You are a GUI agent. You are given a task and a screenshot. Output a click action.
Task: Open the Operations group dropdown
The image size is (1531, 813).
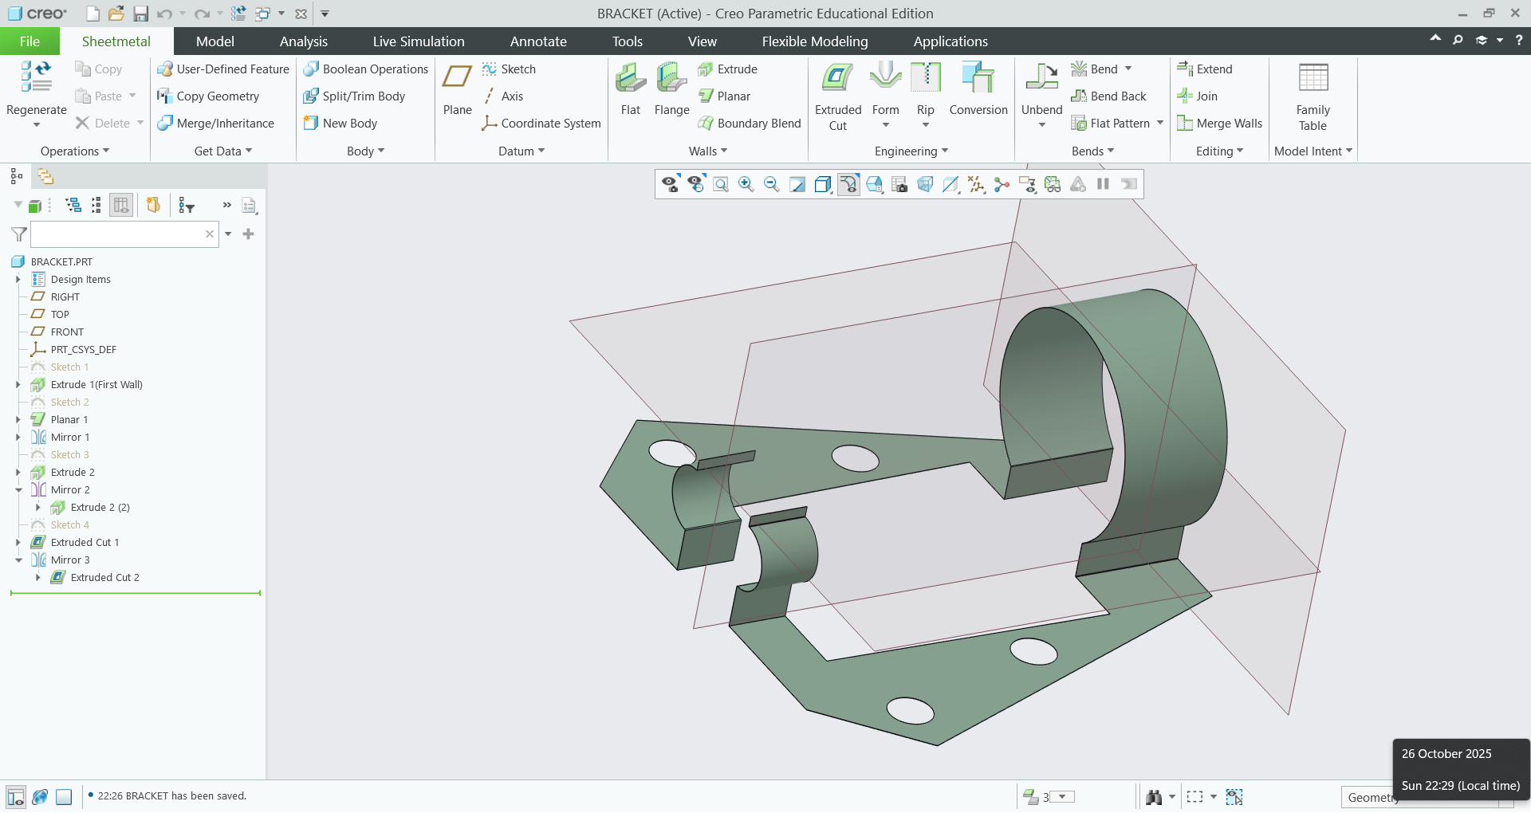pos(75,151)
